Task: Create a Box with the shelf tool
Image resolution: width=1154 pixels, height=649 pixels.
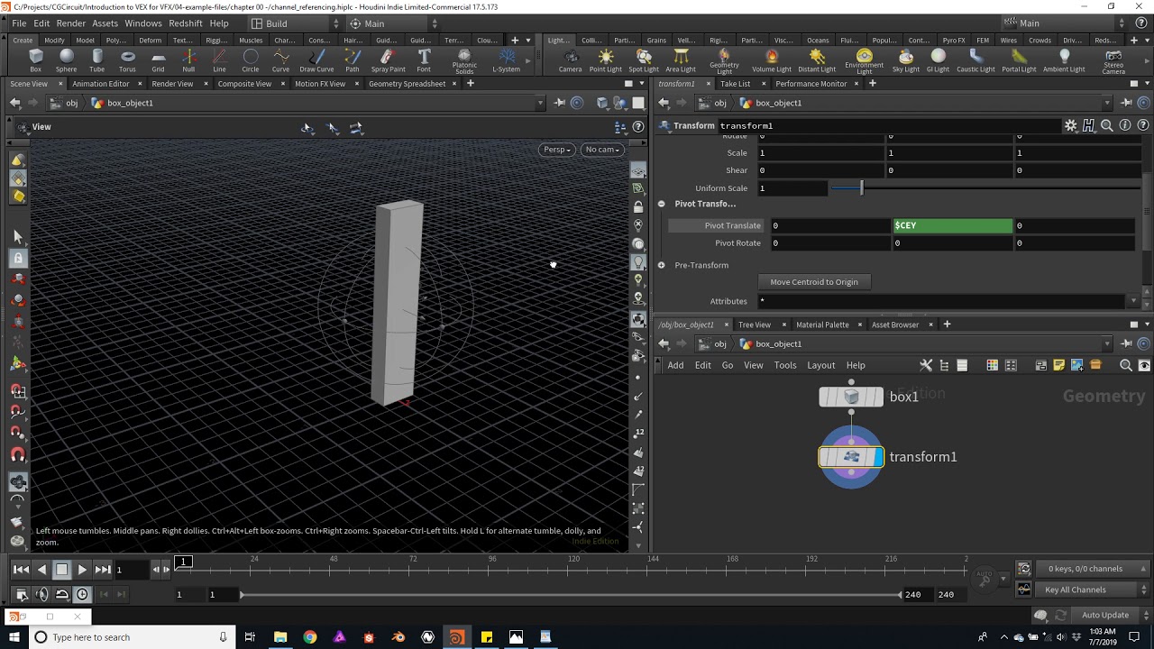Action: pyautogui.click(x=35, y=60)
